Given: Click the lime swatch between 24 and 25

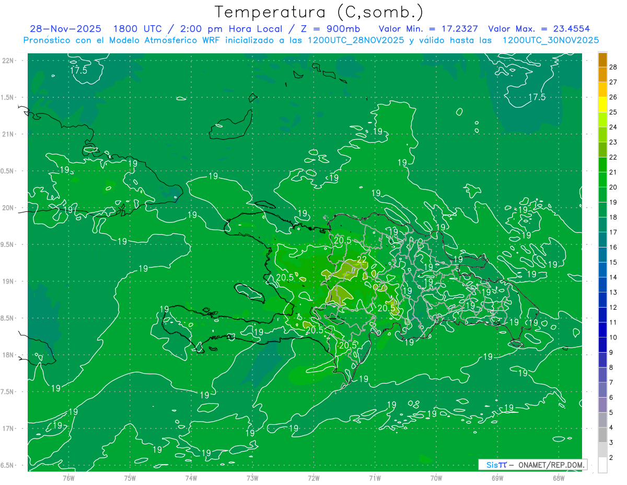Looking at the screenshot, I should click(x=602, y=120).
